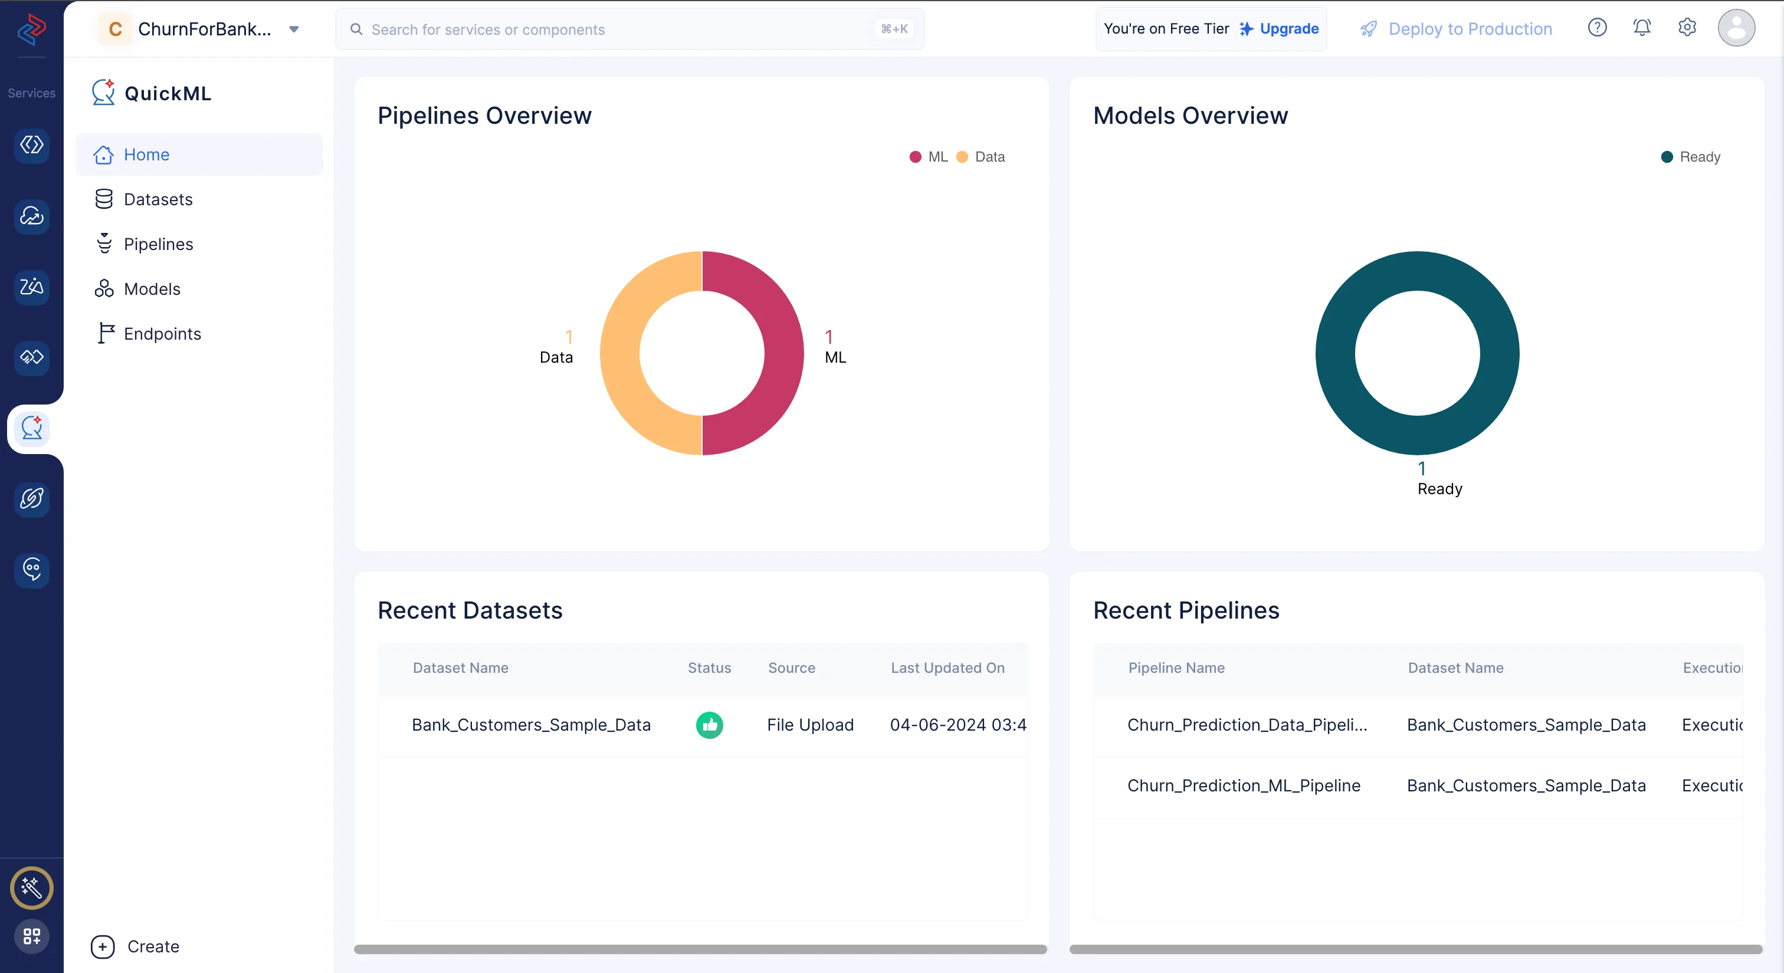Expand the ChurnForBank project dropdown
This screenshot has width=1784, height=973.
294,29
